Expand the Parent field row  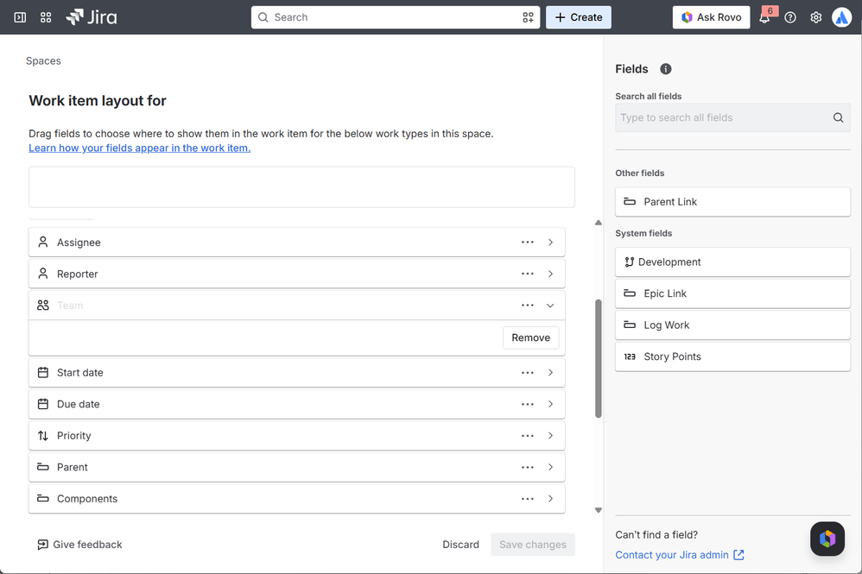pos(550,468)
